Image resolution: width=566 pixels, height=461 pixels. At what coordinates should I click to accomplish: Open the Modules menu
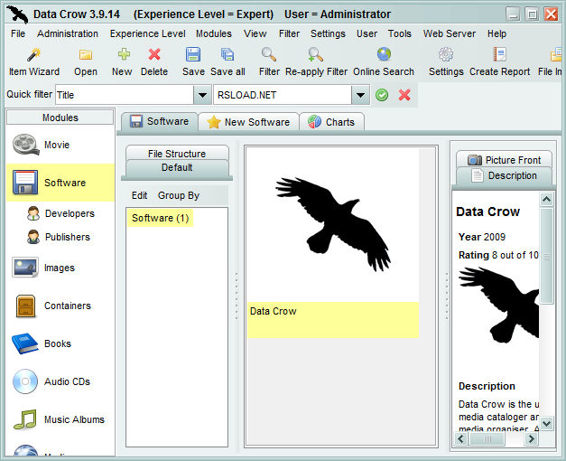214,33
